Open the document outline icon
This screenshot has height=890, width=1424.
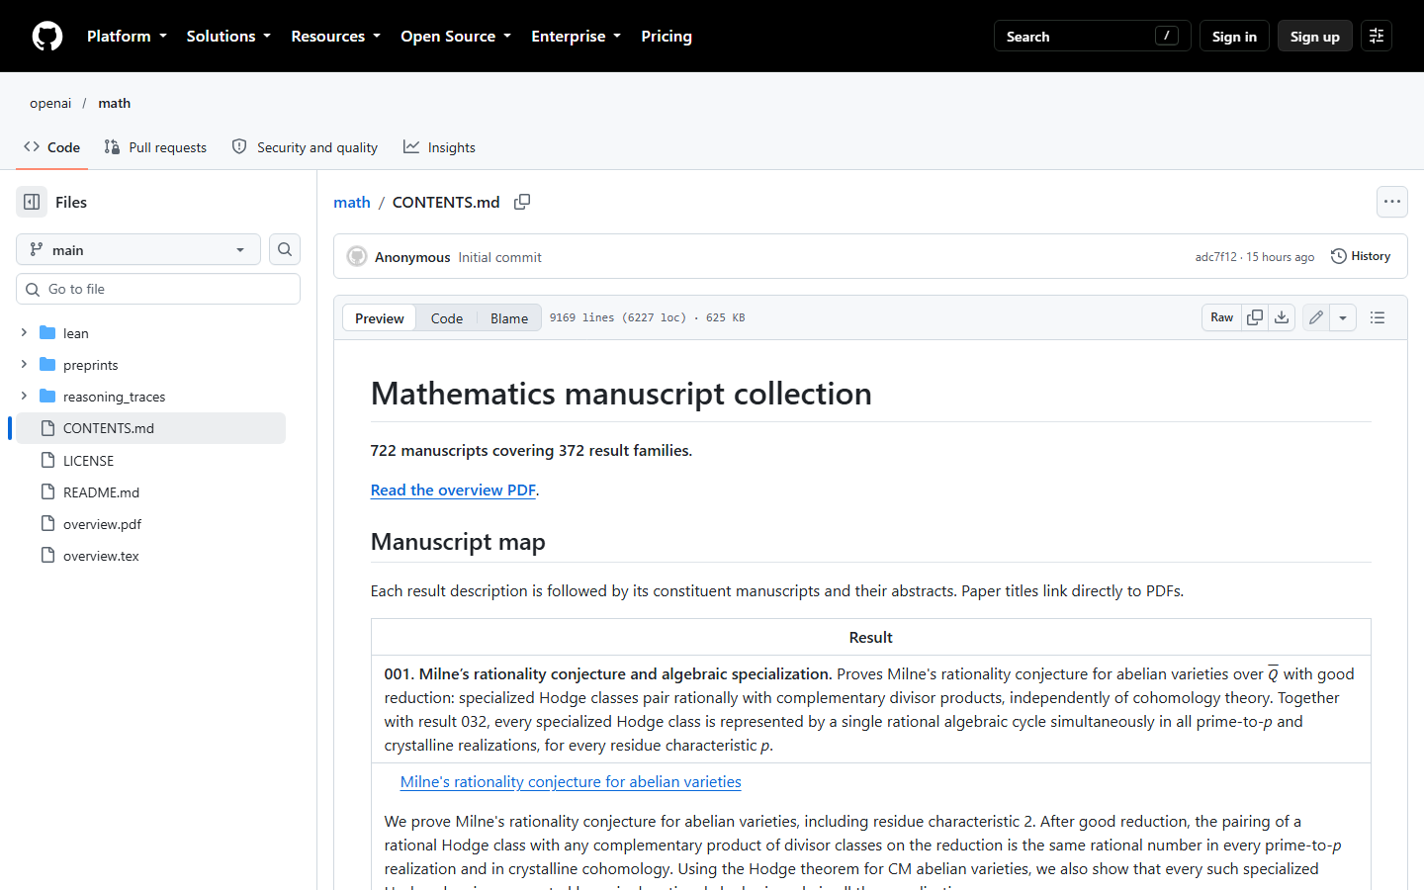pyautogui.click(x=1378, y=317)
